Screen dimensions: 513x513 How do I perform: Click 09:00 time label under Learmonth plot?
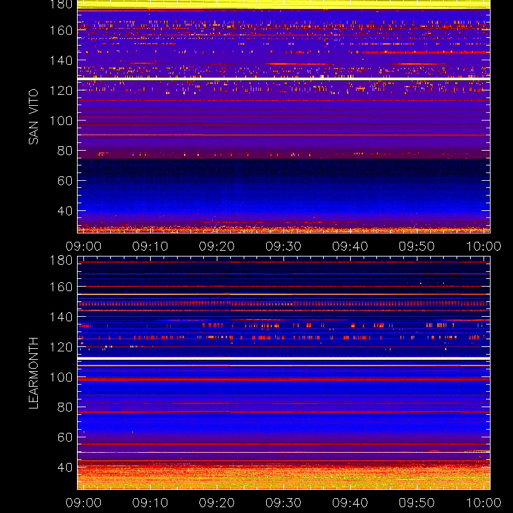click(x=83, y=503)
